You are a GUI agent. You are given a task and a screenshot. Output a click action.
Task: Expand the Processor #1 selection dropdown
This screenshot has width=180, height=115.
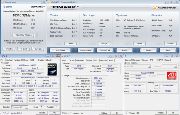pyautogui.click(x=27, y=107)
